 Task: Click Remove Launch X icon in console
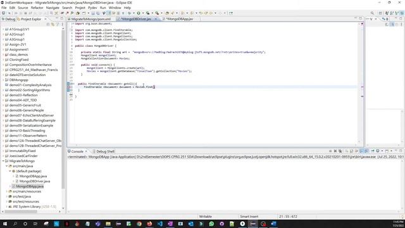[x=335, y=151]
